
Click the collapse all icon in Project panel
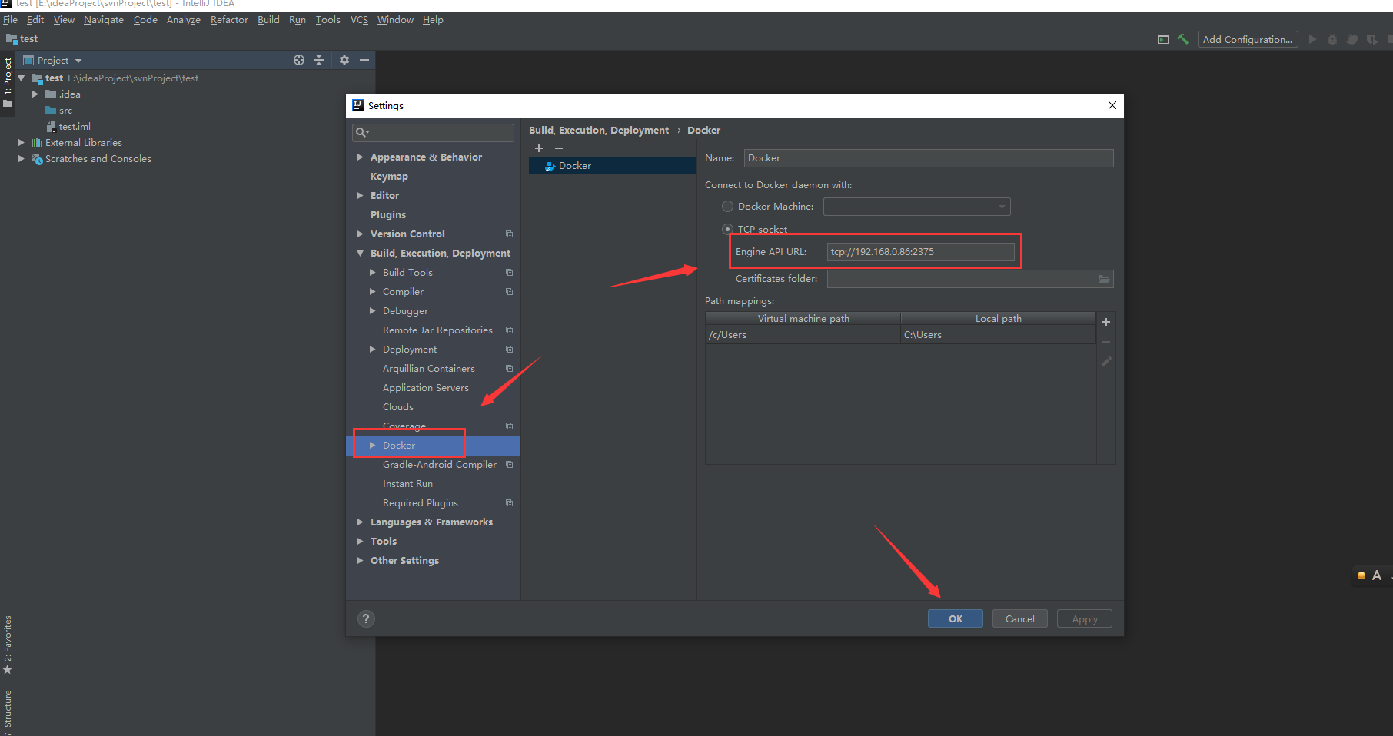click(319, 60)
